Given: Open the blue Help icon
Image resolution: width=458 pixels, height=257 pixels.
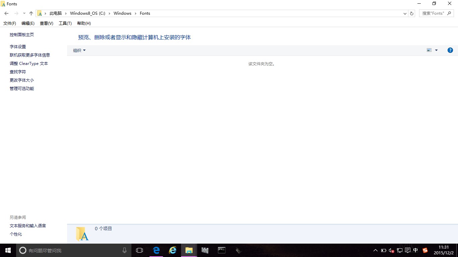Looking at the screenshot, I should click(450, 50).
